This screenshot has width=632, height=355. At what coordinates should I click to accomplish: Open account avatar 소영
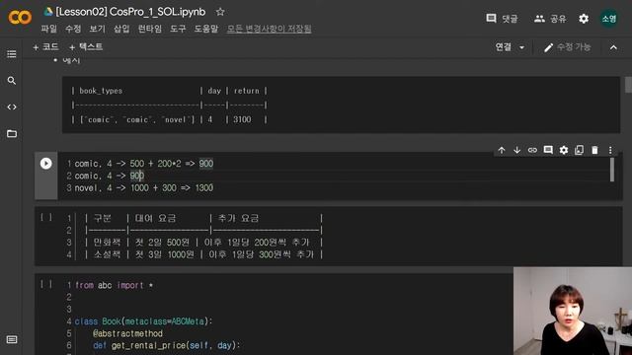(608, 19)
